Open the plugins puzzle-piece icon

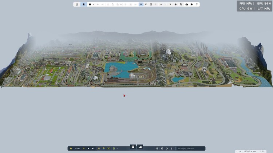(191, 4)
